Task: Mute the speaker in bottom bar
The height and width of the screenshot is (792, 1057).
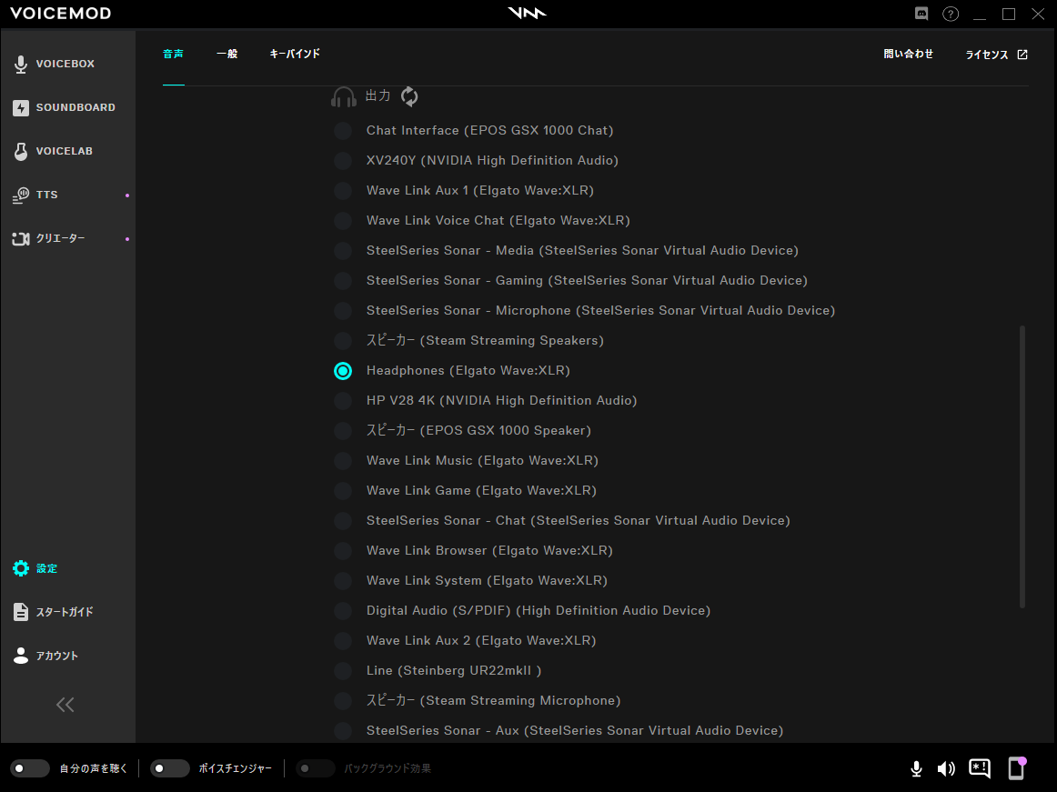Action: [x=946, y=768]
